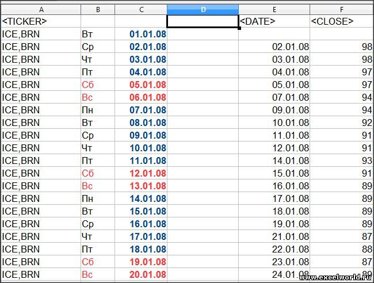Select 07.01.08 in the <DATE> column E

274,97
